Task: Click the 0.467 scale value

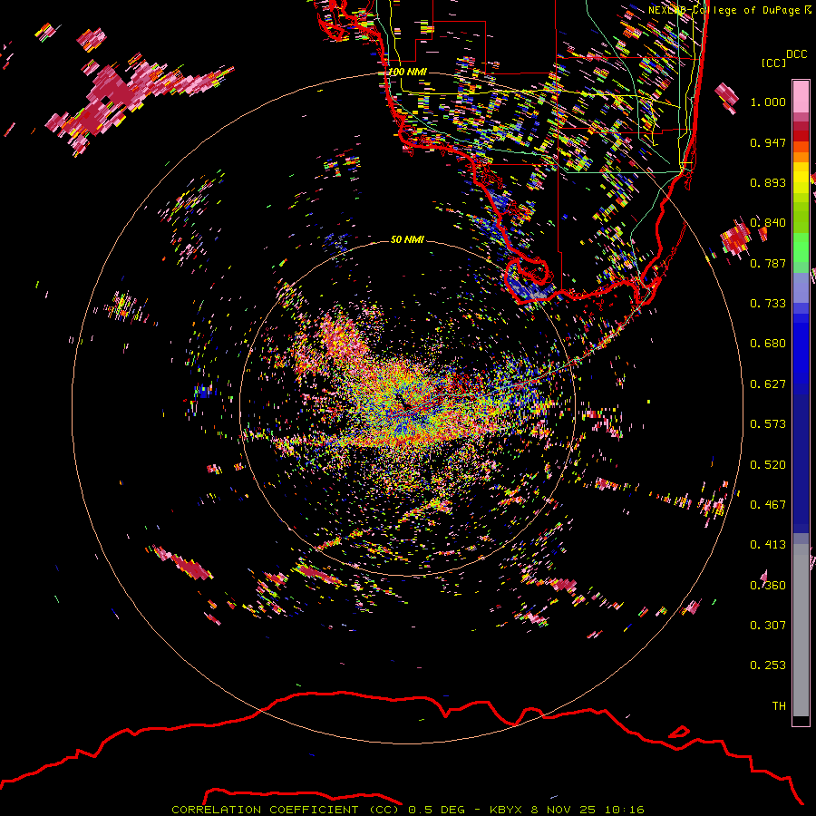Action: tap(768, 505)
